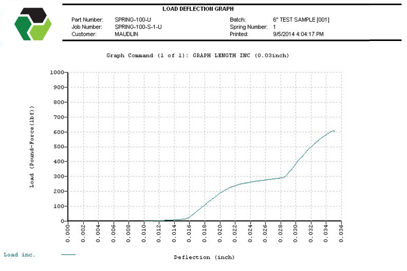Viewport: 407px width, 271px height.
Task: Click the 200 y-axis tick label
Action: (59, 192)
